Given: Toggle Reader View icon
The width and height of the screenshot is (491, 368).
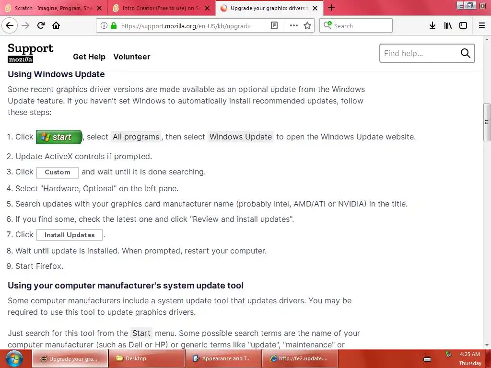Looking at the screenshot, I should coord(274,26).
